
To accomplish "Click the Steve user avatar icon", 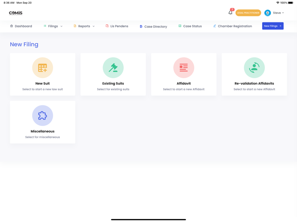I will click(268, 13).
